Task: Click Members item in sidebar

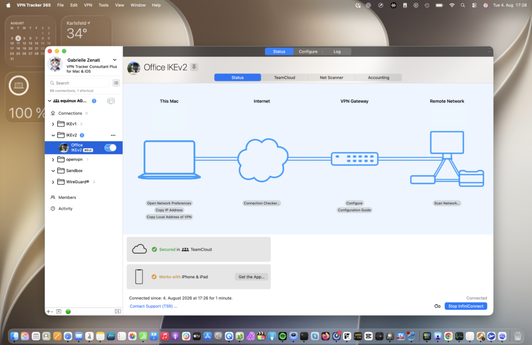Action: [x=67, y=198]
